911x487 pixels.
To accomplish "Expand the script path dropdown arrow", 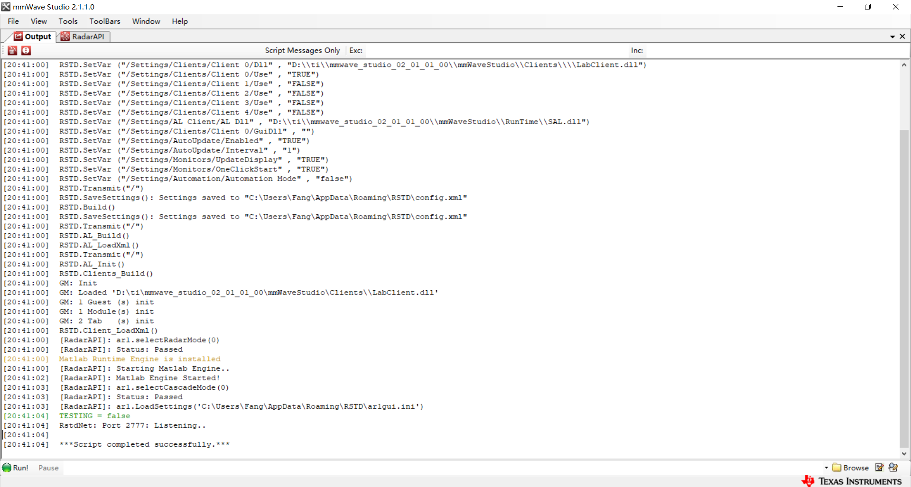I will point(826,468).
